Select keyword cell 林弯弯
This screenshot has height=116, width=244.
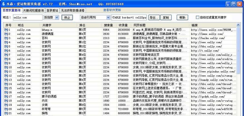click(x=46, y=109)
